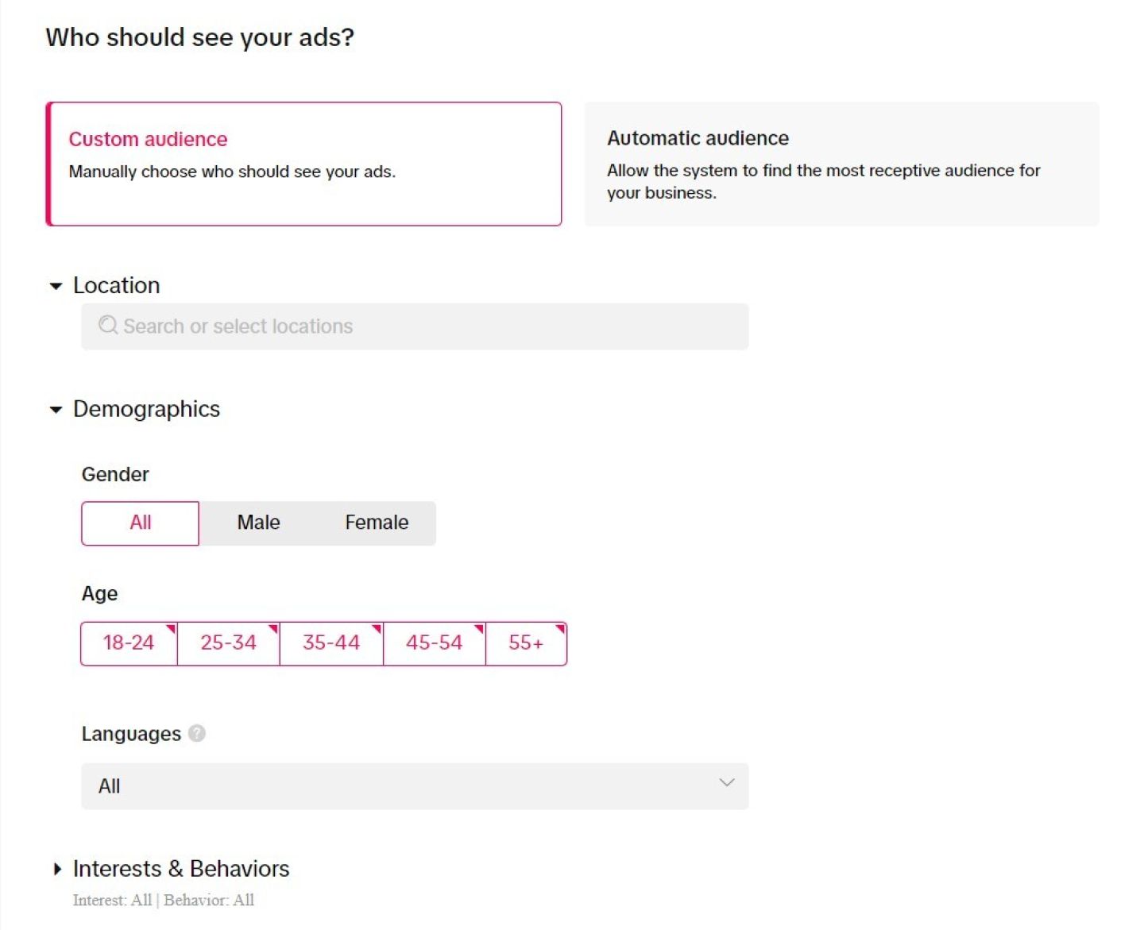The height and width of the screenshot is (930, 1144).
Task: Collapse the Location section
Action: [x=56, y=286]
